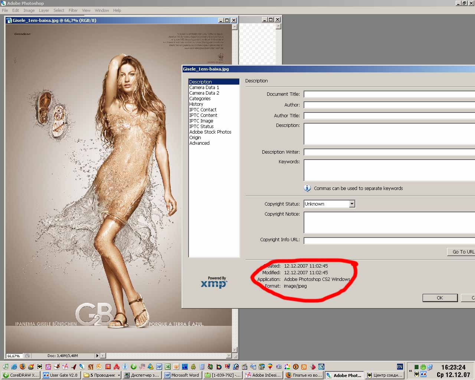Viewport: 475px width, 380px height.
Task: Select Advanced in the list
Action: click(214, 143)
